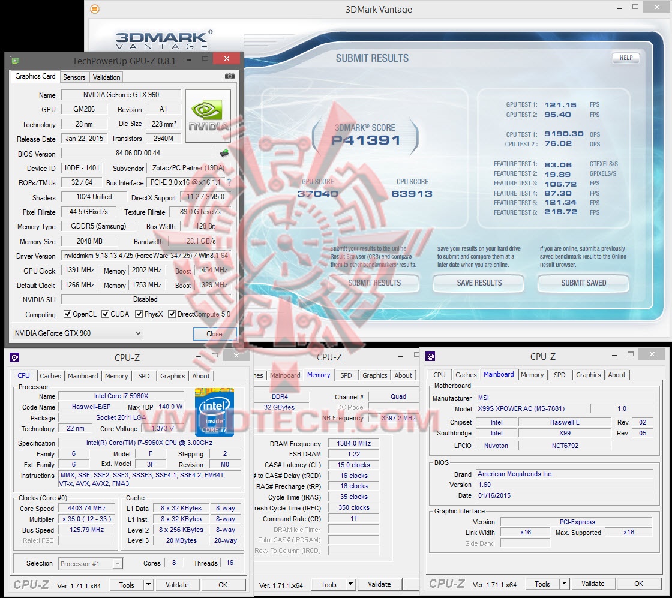Open the Processor #1 selection dropdown

point(91,563)
